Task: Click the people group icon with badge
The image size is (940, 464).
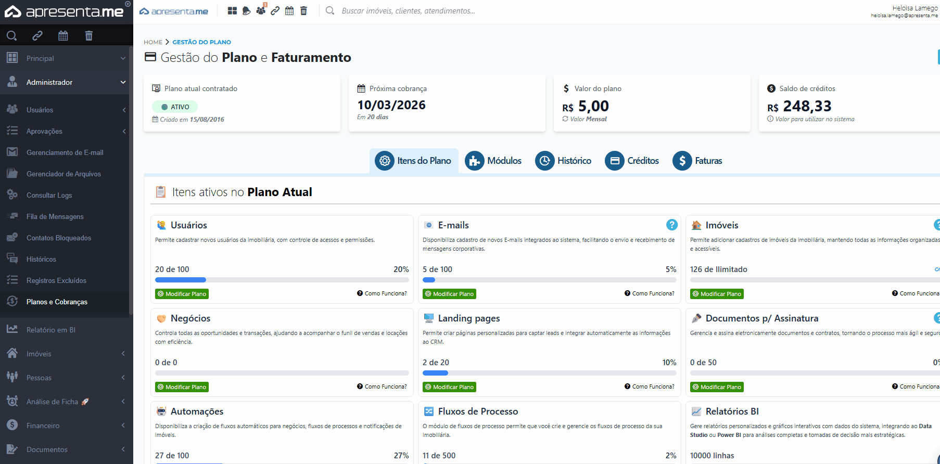Action: click(x=261, y=10)
